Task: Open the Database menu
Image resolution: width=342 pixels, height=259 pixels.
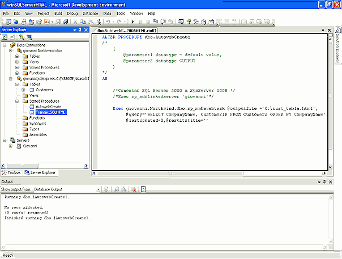Action: 90,14
